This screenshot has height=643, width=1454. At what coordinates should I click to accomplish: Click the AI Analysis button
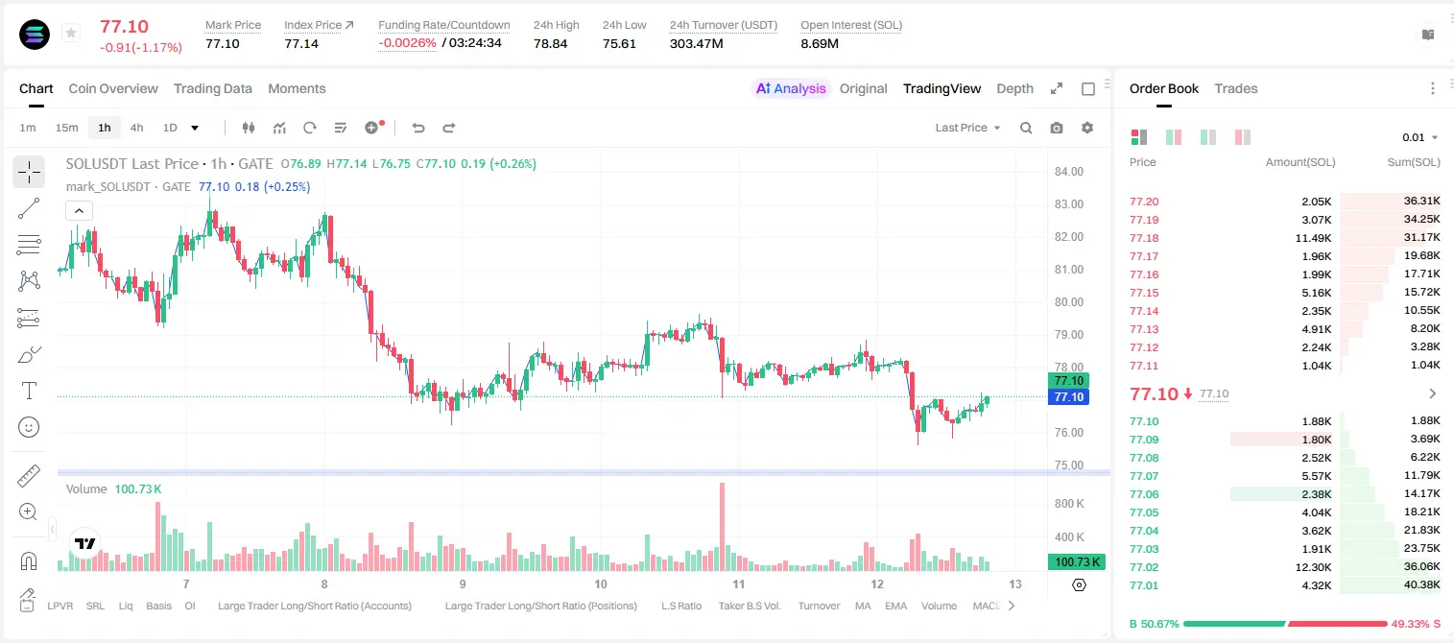[x=790, y=88]
